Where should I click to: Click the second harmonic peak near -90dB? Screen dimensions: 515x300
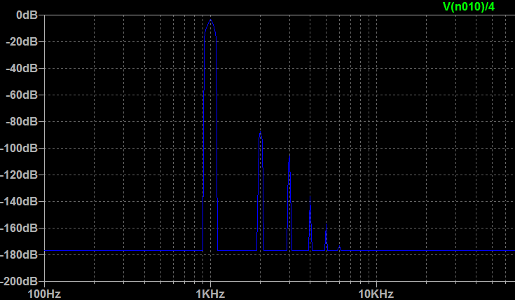[260, 133]
